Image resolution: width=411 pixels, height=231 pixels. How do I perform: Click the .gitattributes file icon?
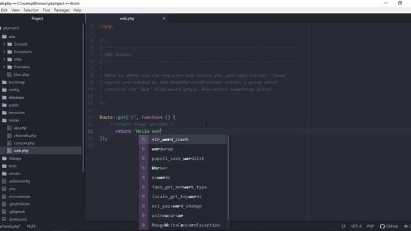(x=4, y=204)
